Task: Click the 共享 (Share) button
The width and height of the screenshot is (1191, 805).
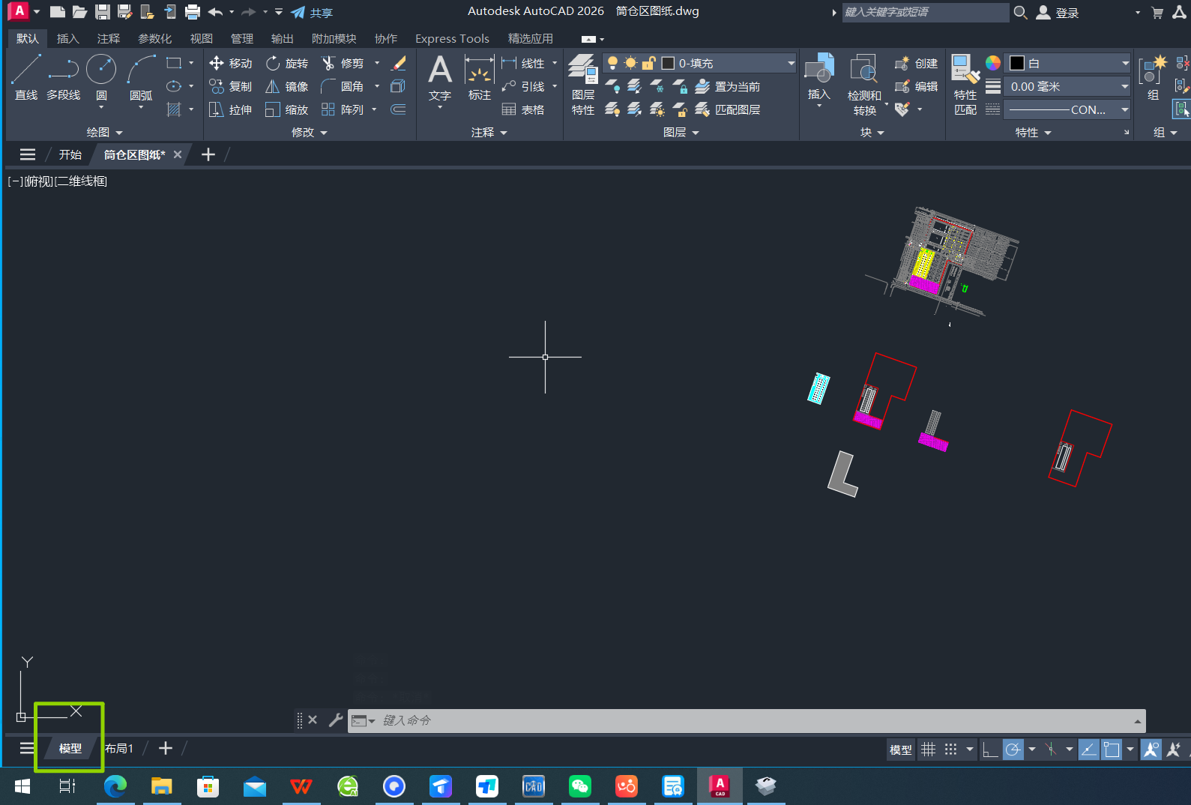Action: pos(313,13)
